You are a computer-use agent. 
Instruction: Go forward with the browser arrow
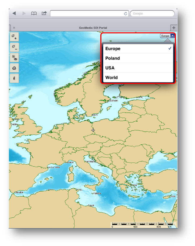point(24,13)
